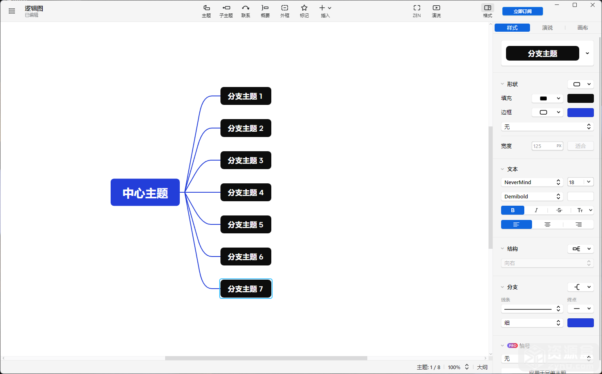
Task: Open the Demibold font weight selector
Action: 532,196
